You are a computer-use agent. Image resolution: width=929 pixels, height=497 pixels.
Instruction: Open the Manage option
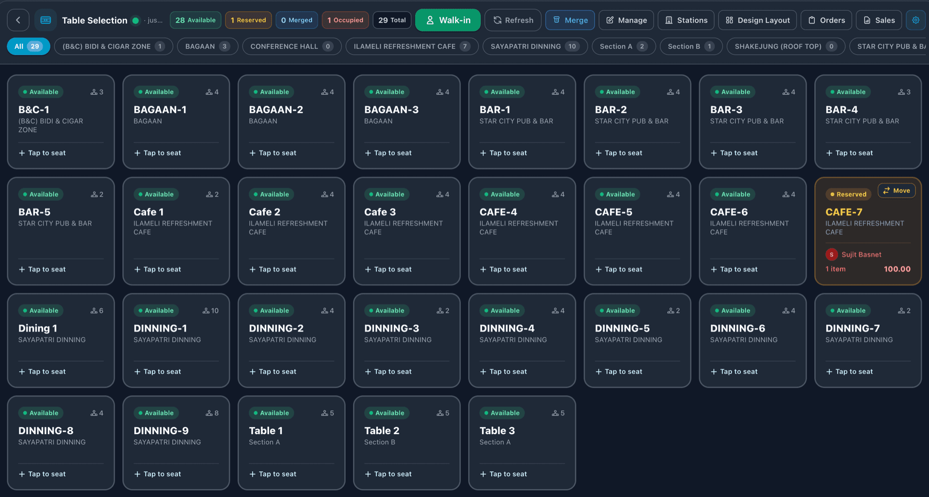[x=626, y=20]
